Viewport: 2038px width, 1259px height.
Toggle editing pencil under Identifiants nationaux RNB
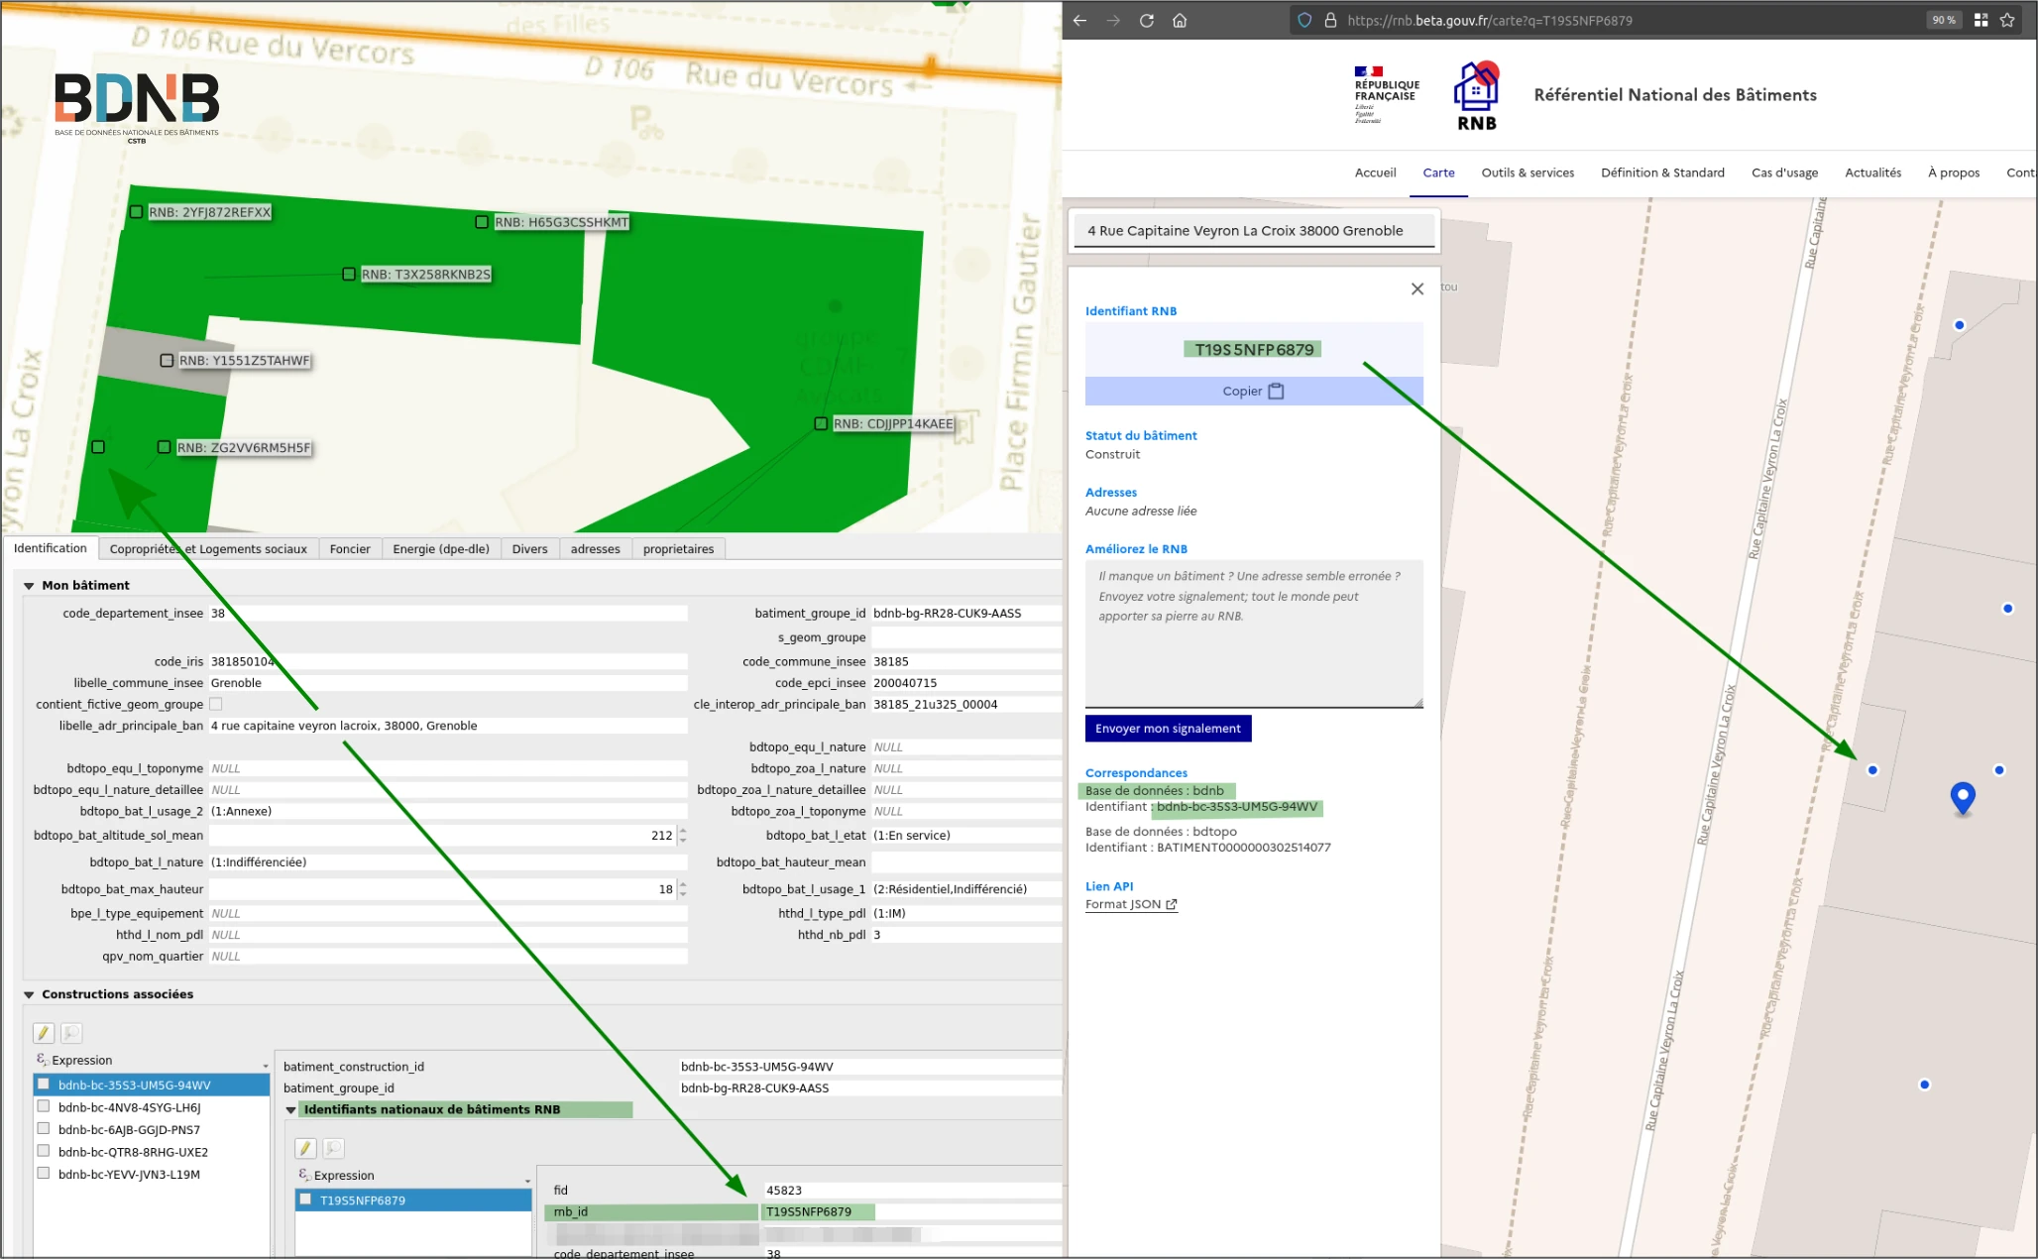(x=305, y=1148)
